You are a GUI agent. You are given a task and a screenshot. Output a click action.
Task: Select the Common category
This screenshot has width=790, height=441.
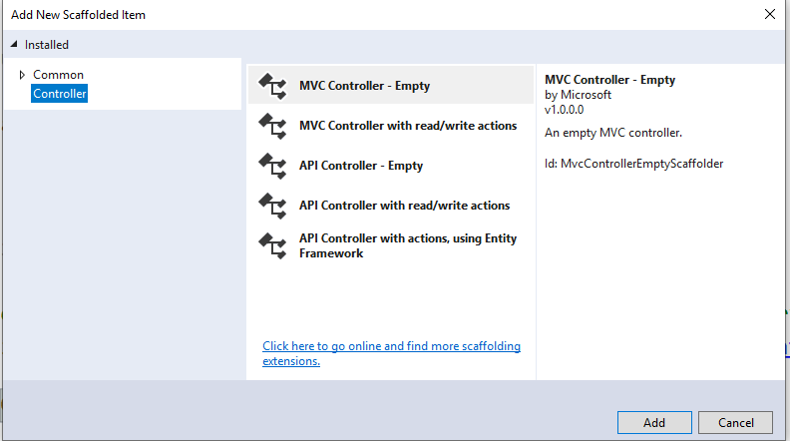click(x=58, y=75)
